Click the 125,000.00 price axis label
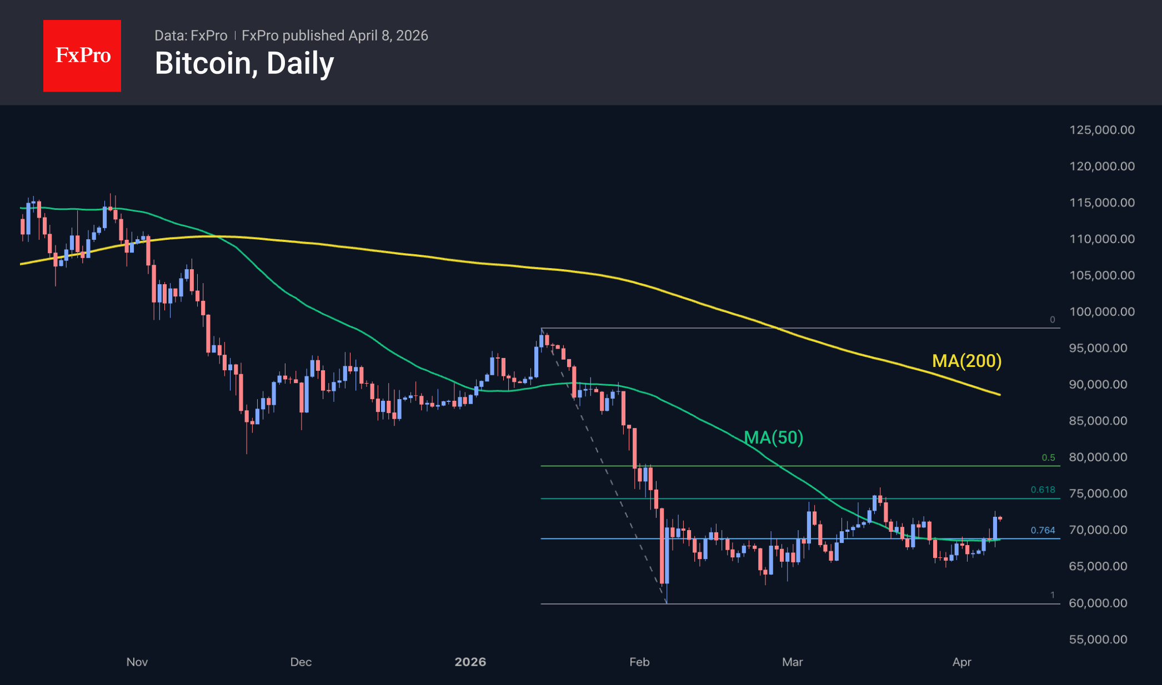Image resolution: width=1162 pixels, height=685 pixels. click(1101, 130)
